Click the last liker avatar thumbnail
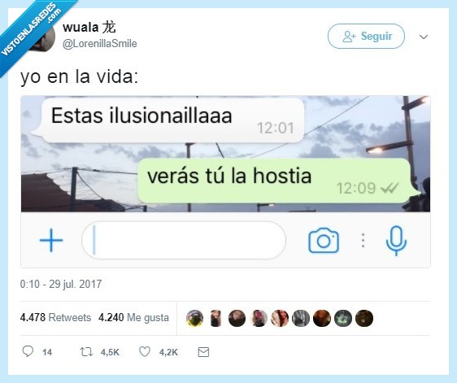This screenshot has height=383, width=457. click(x=364, y=318)
